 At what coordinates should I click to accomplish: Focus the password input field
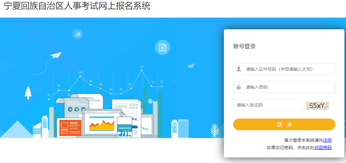pos(284,87)
